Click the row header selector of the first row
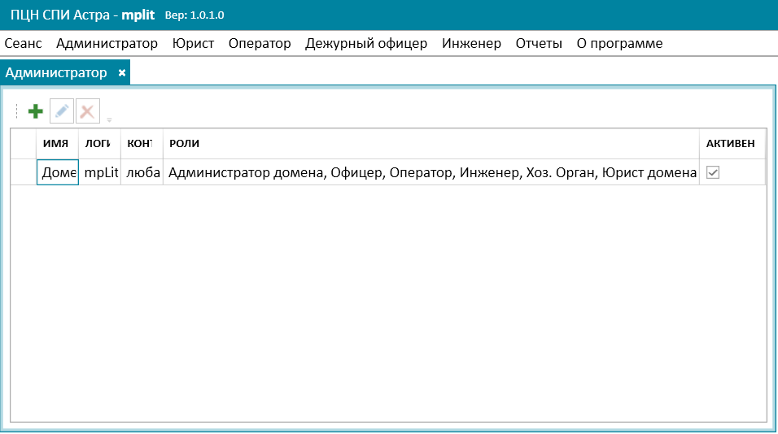Viewport: 778px width, 434px height. coord(24,172)
